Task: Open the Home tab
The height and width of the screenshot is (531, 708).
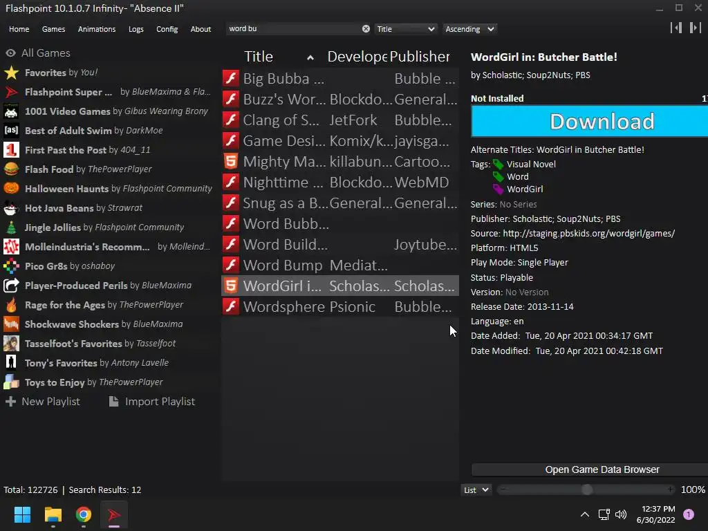Action: click(19, 29)
